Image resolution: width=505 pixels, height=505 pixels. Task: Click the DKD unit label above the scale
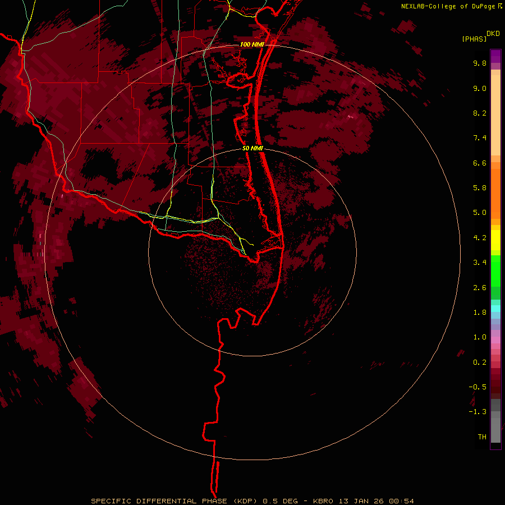click(x=493, y=34)
